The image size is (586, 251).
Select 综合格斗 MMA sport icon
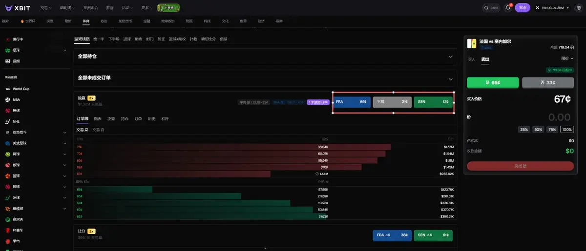[x=8, y=132]
